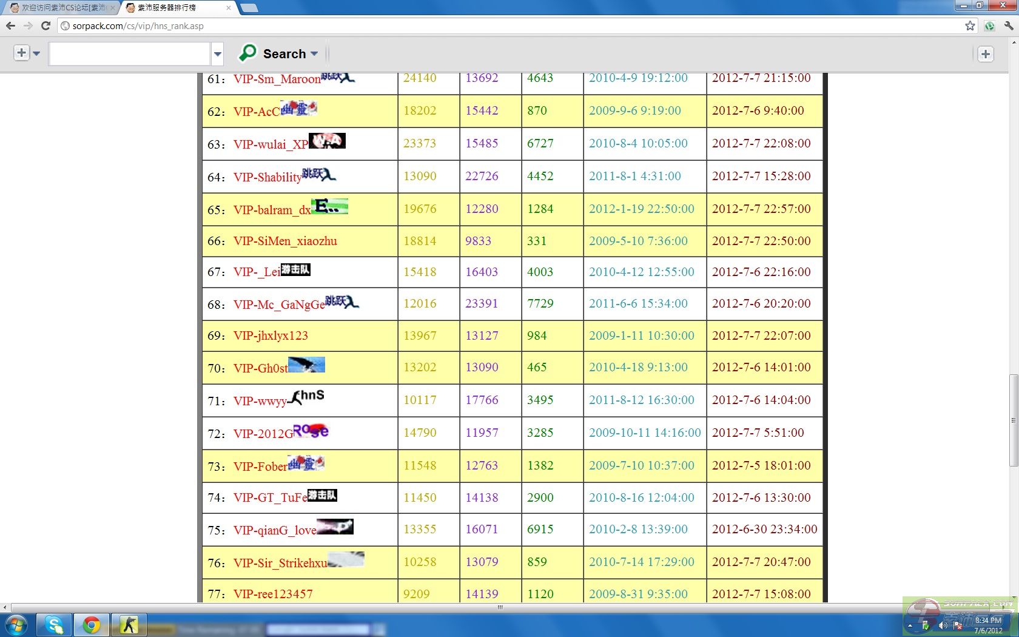Open the Chrome wrench menu
Image resolution: width=1019 pixels, height=637 pixels.
point(1009,25)
